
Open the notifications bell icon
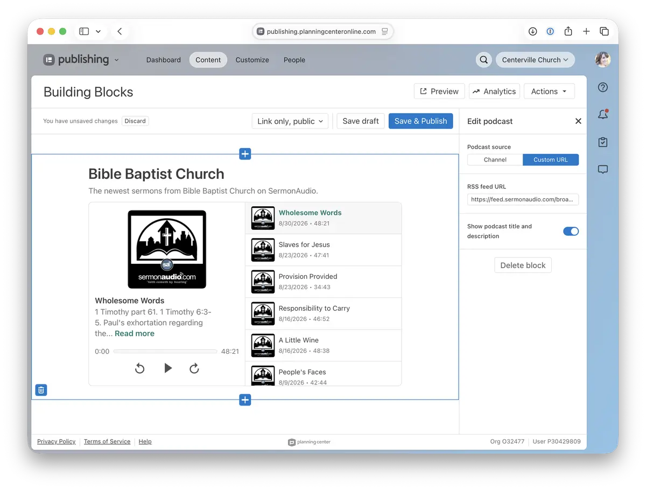pyautogui.click(x=603, y=114)
